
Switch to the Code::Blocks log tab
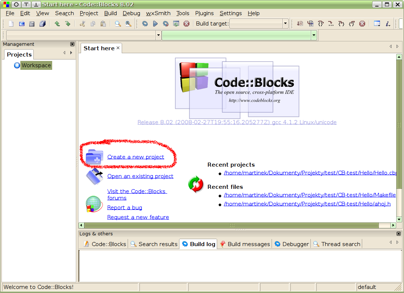pos(105,244)
